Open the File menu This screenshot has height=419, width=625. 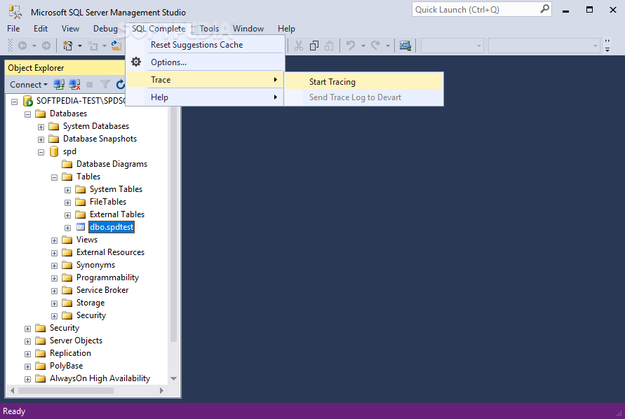13,29
